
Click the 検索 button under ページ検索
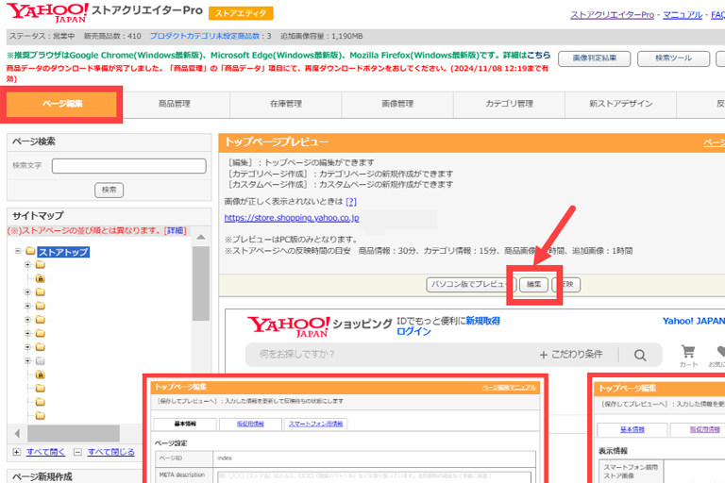click(x=110, y=190)
